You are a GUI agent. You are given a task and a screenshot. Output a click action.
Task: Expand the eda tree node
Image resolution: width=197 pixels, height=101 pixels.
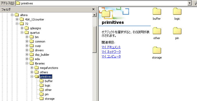[27, 59]
